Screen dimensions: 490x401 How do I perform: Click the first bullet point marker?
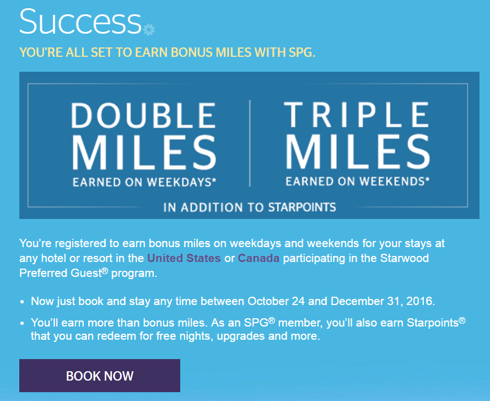[22, 302]
